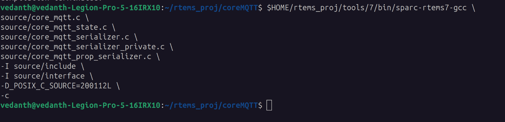The height and width of the screenshot is (122, 505).
Task: Click the backslash after 200112L
Action: [x=118, y=86]
